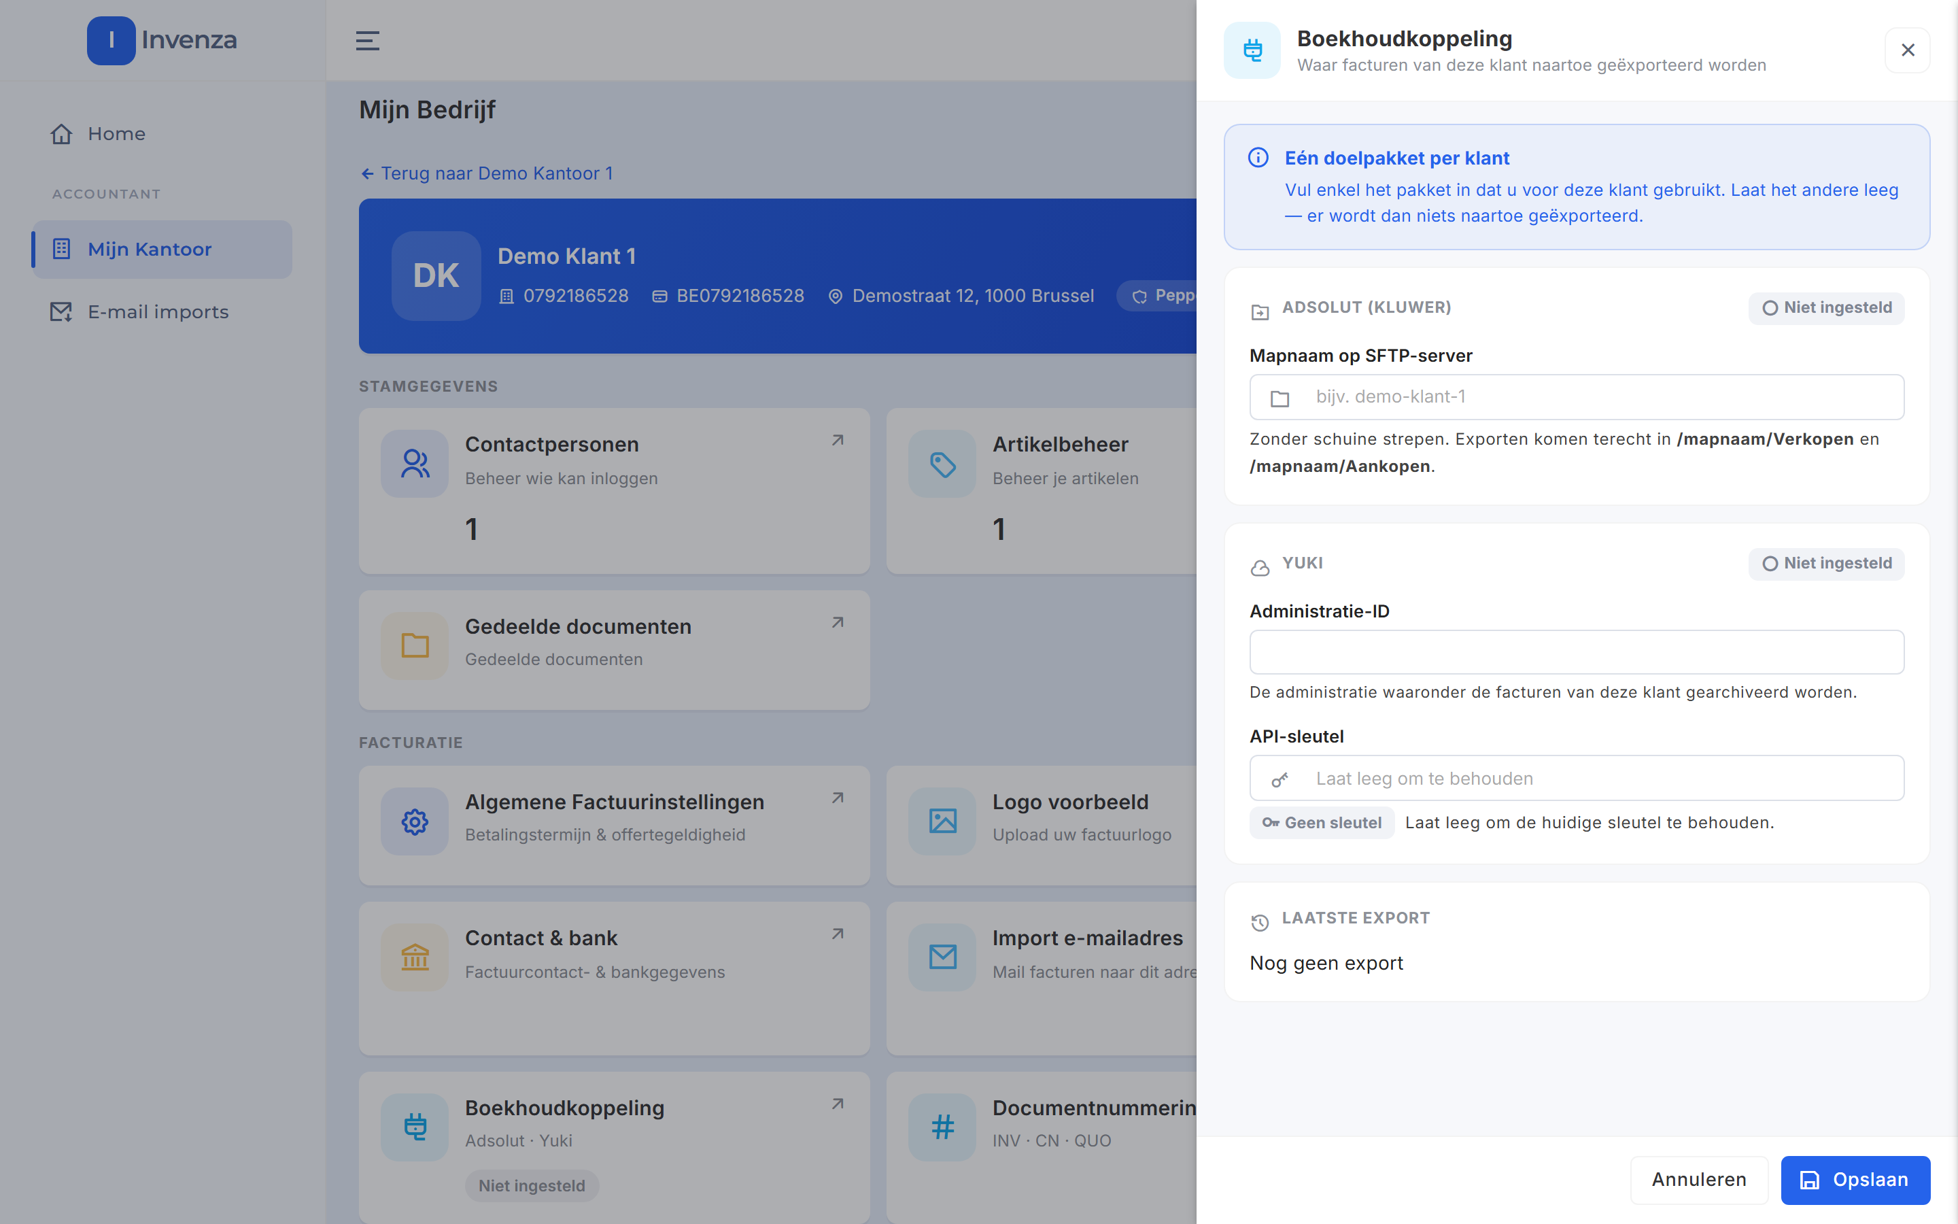Focus the Mapnaam op SFTP-server field
Screen dimensions: 1958x1224
tap(1576, 396)
